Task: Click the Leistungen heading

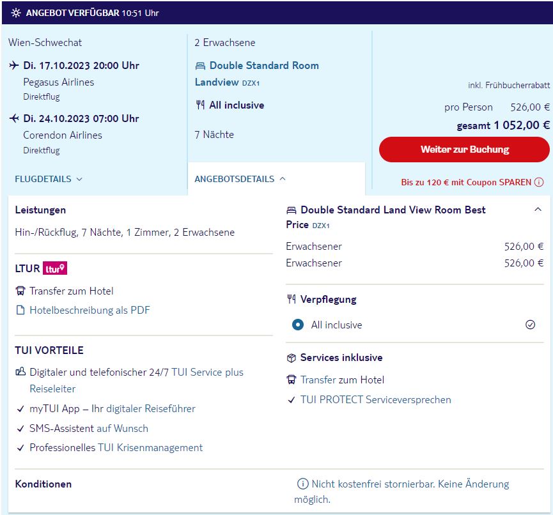Action: point(40,210)
